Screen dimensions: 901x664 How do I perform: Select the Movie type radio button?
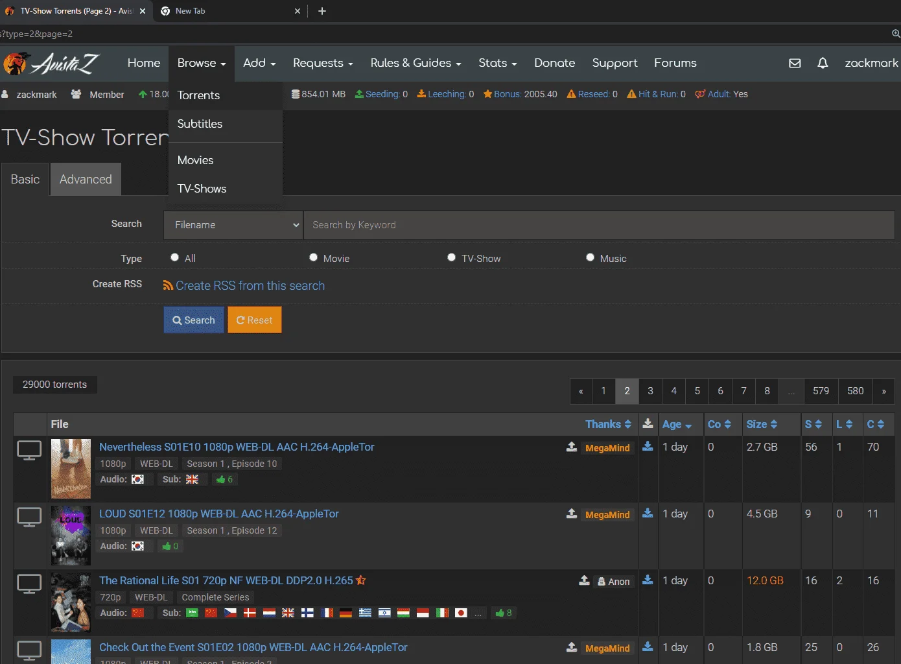point(313,257)
